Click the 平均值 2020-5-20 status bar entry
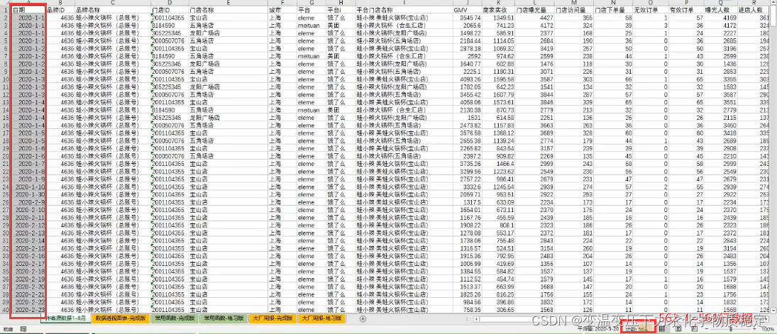This screenshot has width=777, height=334. 598,329
